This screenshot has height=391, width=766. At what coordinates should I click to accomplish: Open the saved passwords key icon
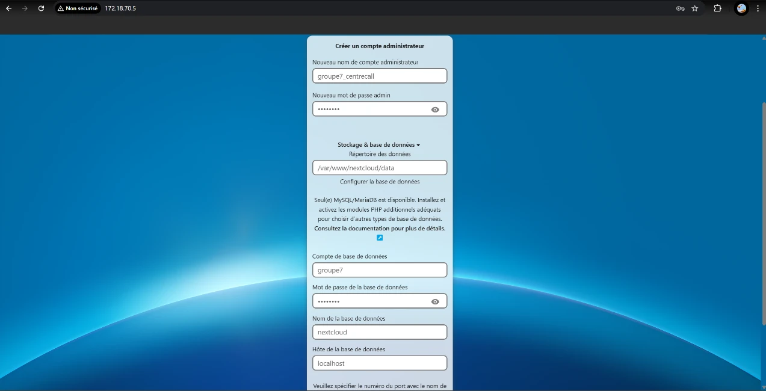(x=680, y=8)
